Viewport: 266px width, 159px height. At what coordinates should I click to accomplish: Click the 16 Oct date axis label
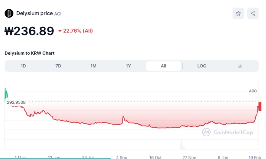point(156,157)
